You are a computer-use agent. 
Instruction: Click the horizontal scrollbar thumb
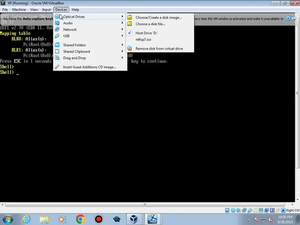(145, 204)
